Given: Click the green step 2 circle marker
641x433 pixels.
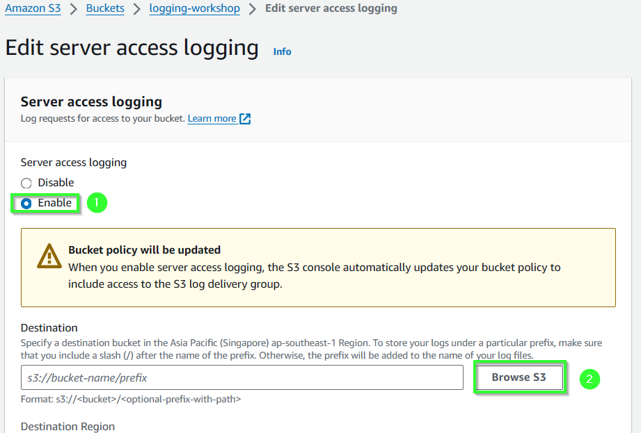Looking at the screenshot, I should (589, 379).
